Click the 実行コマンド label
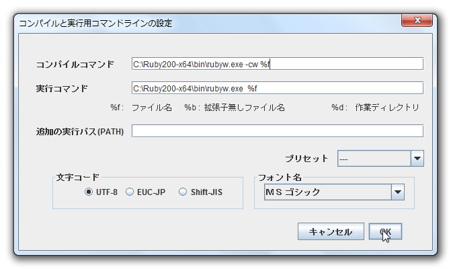 (x=62, y=88)
